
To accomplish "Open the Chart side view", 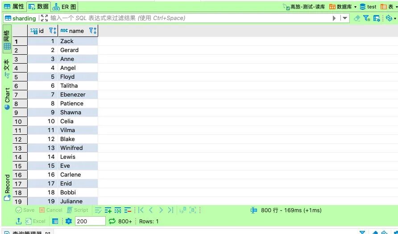I will pos(7,98).
